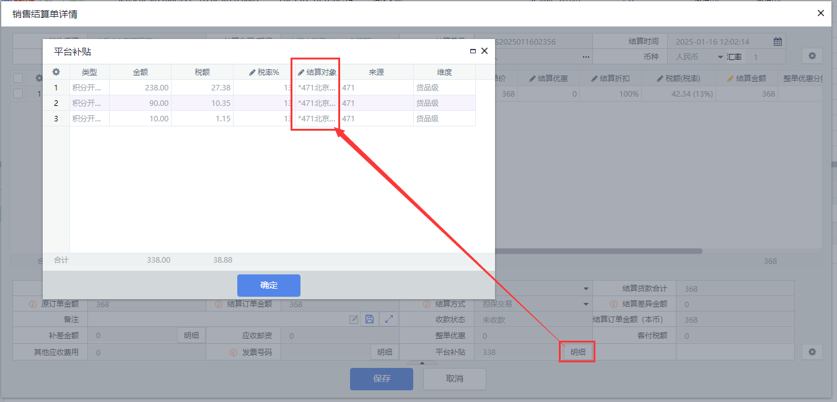Maximize the 平台补贴 popup window
The image size is (837, 402).
click(473, 51)
